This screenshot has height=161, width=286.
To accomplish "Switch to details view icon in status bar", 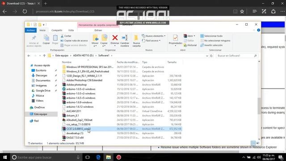I will tap(253, 143).
